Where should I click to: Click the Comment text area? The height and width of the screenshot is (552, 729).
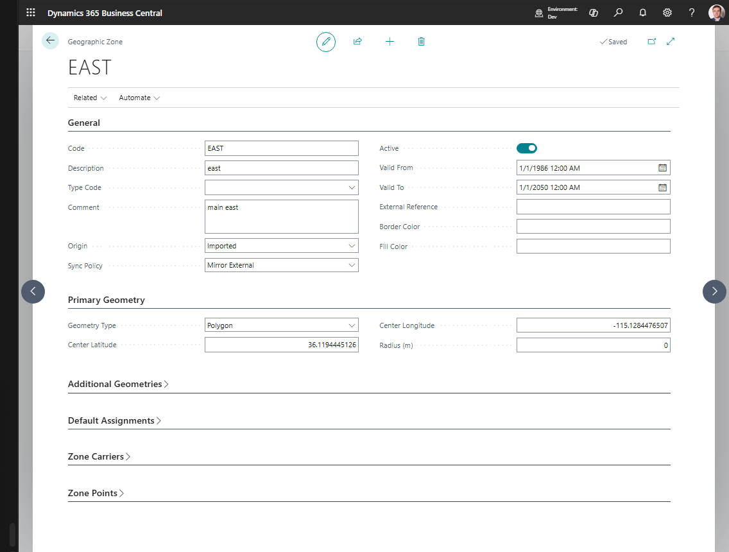[282, 217]
